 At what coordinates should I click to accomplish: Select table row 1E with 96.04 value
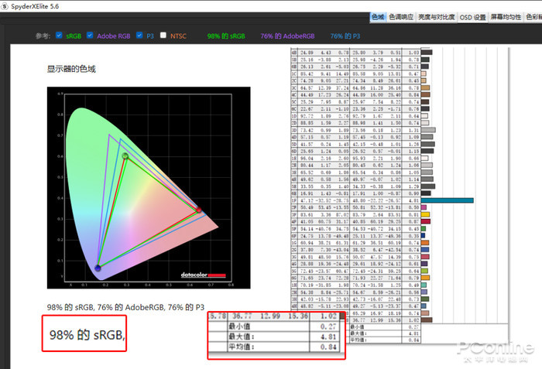coord(355,159)
